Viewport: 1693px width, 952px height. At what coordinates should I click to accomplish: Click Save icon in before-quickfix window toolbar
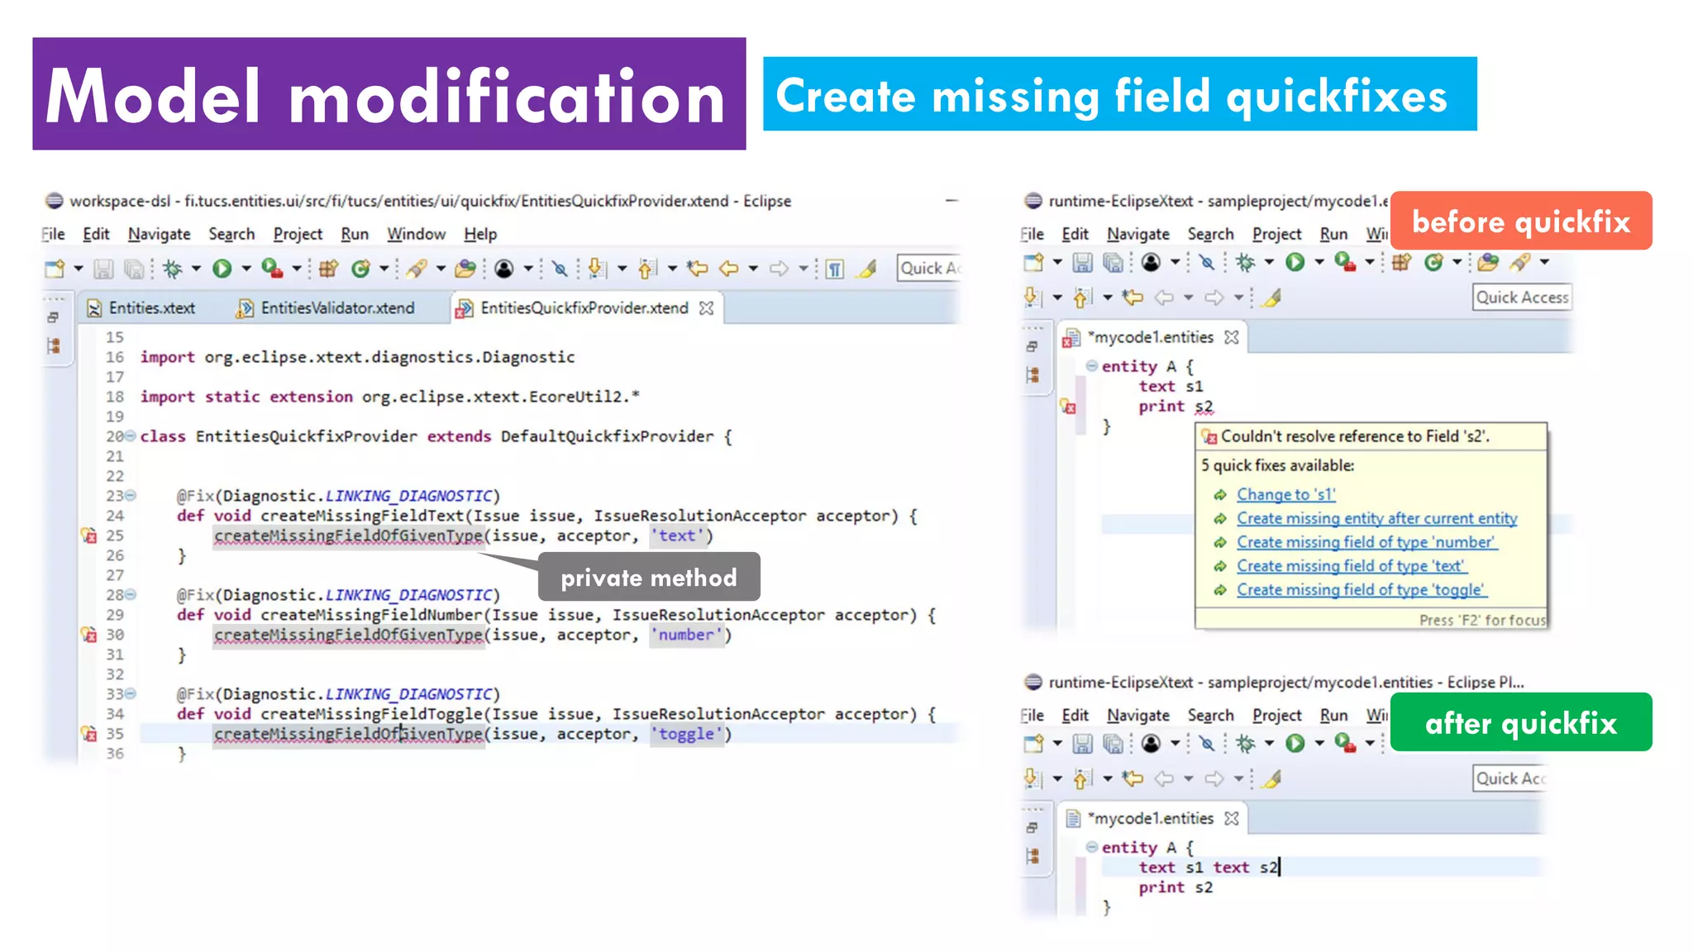click(x=1082, y=263)
